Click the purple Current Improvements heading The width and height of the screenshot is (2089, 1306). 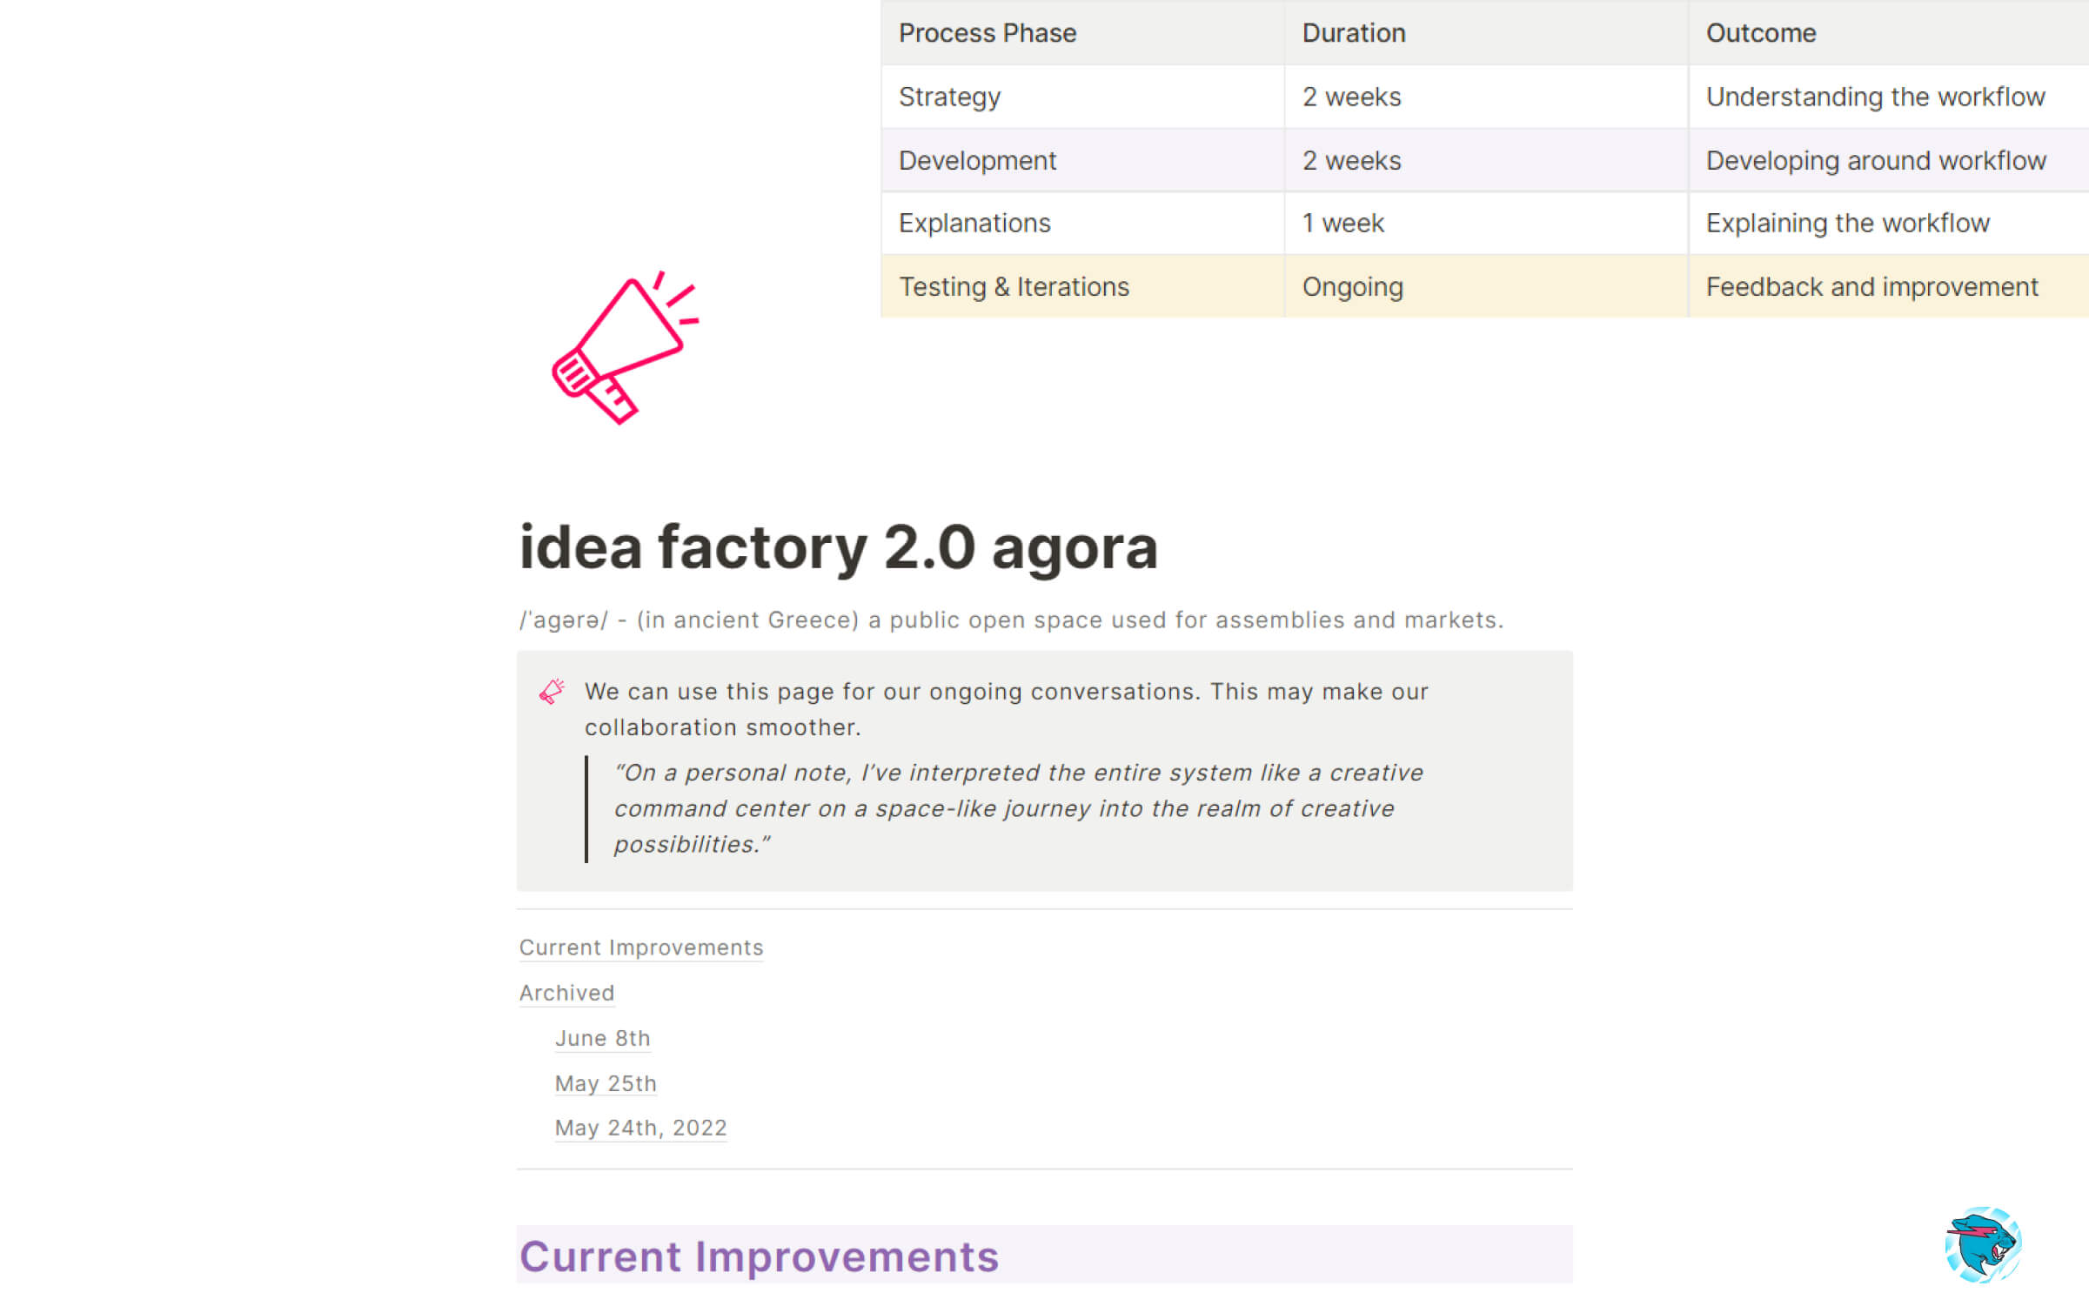point(759,1256)
